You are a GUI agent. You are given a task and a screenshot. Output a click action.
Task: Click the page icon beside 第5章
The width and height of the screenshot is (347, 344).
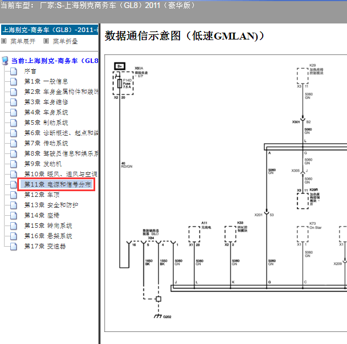(x=14, y=122)
